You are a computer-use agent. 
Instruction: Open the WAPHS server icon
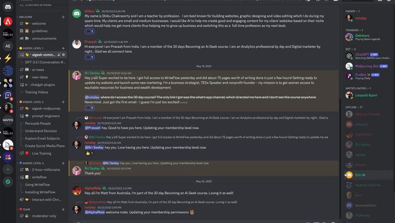pyautogui.click(x=8, y=119)
